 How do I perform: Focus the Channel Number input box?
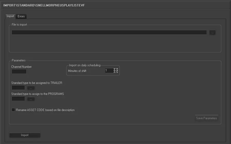click(x=19, y=72)
